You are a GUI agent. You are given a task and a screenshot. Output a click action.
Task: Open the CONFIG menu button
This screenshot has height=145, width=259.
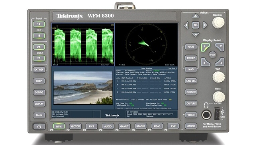point(39,93)
